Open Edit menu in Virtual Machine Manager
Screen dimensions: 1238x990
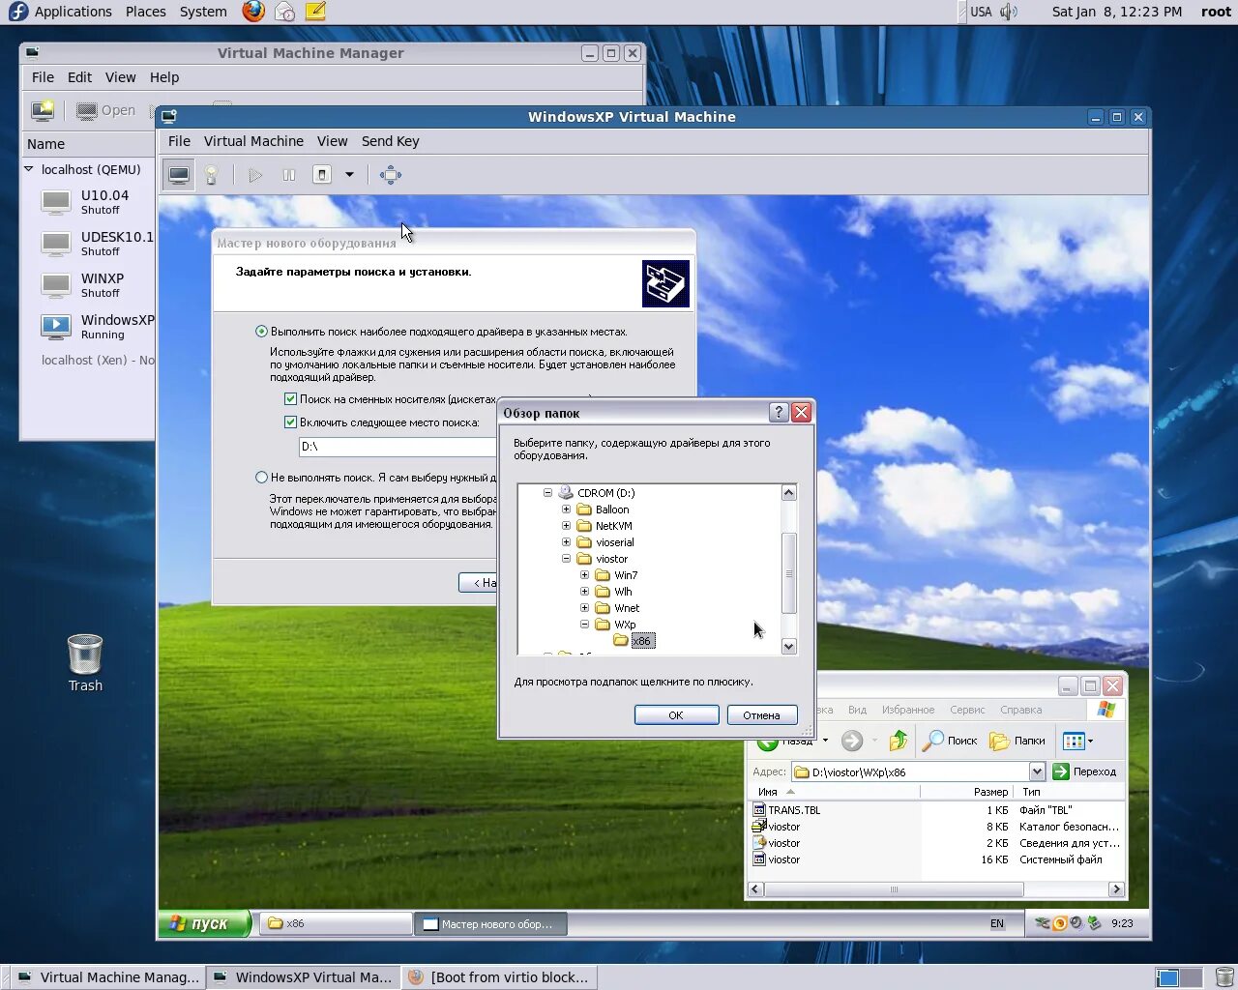(x=79, y=77)
